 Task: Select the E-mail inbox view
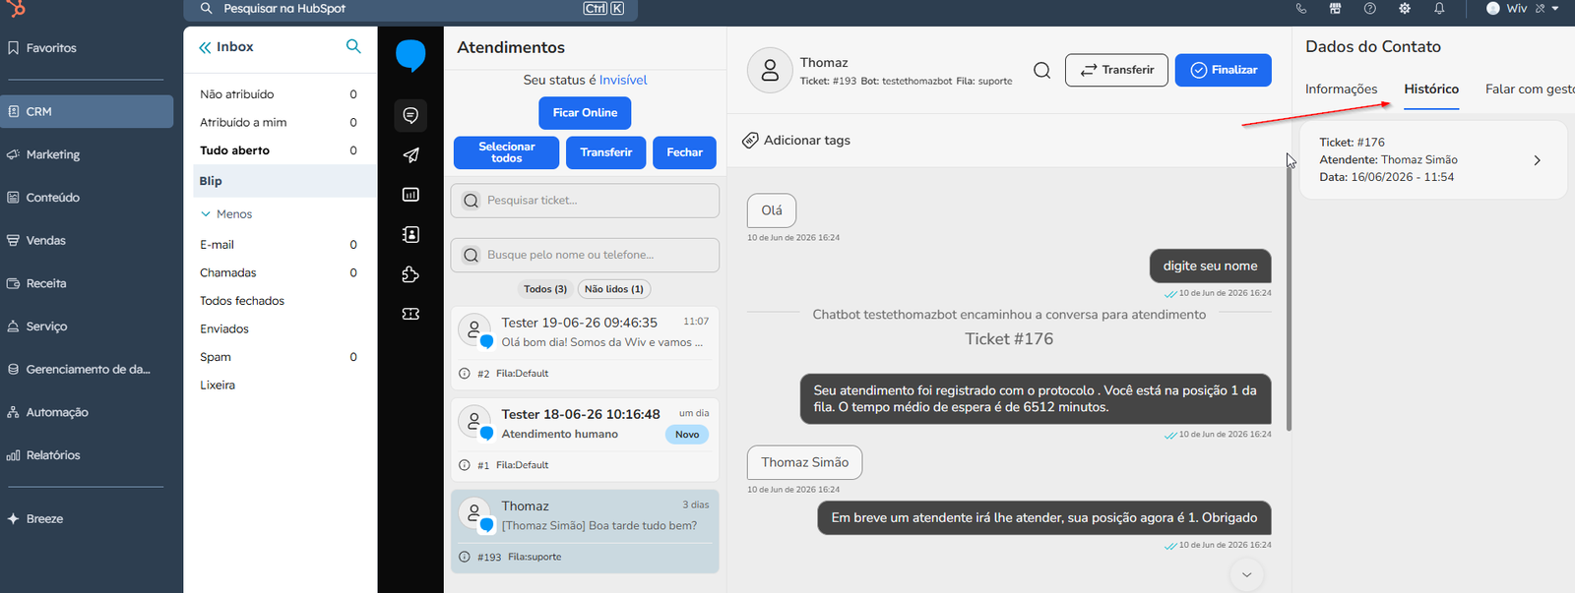(x=280, y=245)
